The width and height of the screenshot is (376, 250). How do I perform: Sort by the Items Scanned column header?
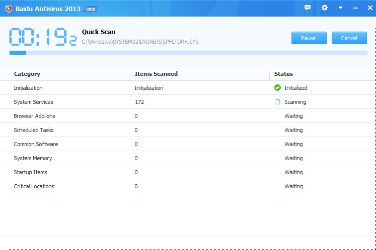coord(156,74)
